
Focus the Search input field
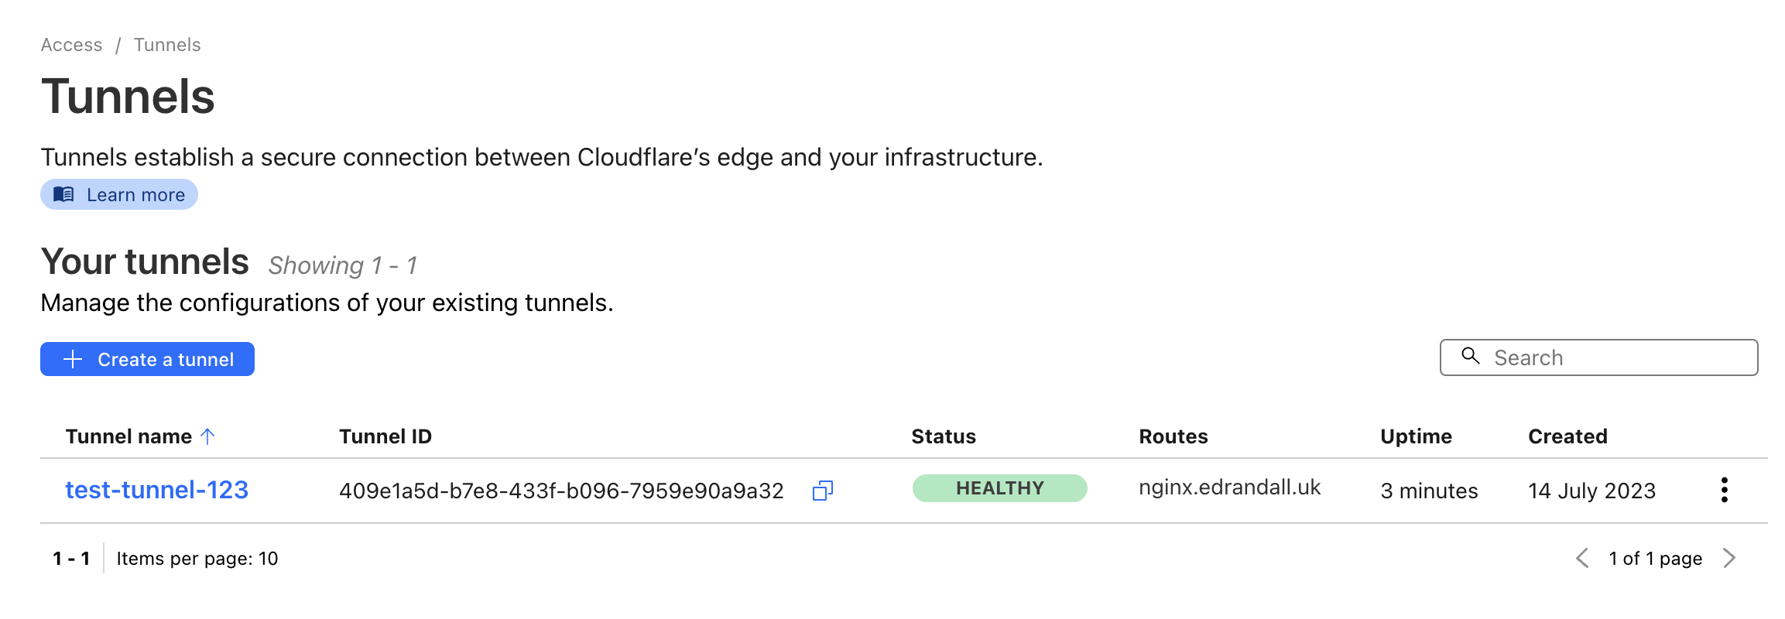(x=1598, y=357)
